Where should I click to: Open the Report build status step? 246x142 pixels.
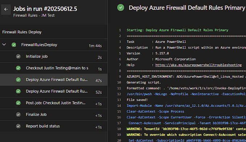(54, 126)
